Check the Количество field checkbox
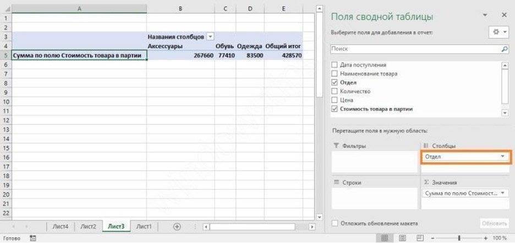Screen dimensions: 515x243 click(335, 91)
